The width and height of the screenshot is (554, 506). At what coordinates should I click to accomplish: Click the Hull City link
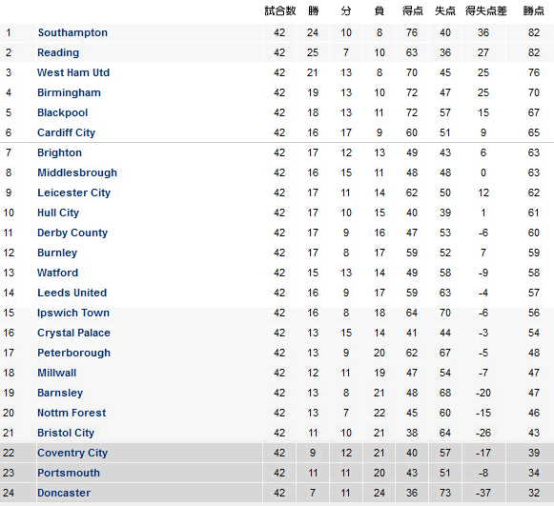click(58, 213)
